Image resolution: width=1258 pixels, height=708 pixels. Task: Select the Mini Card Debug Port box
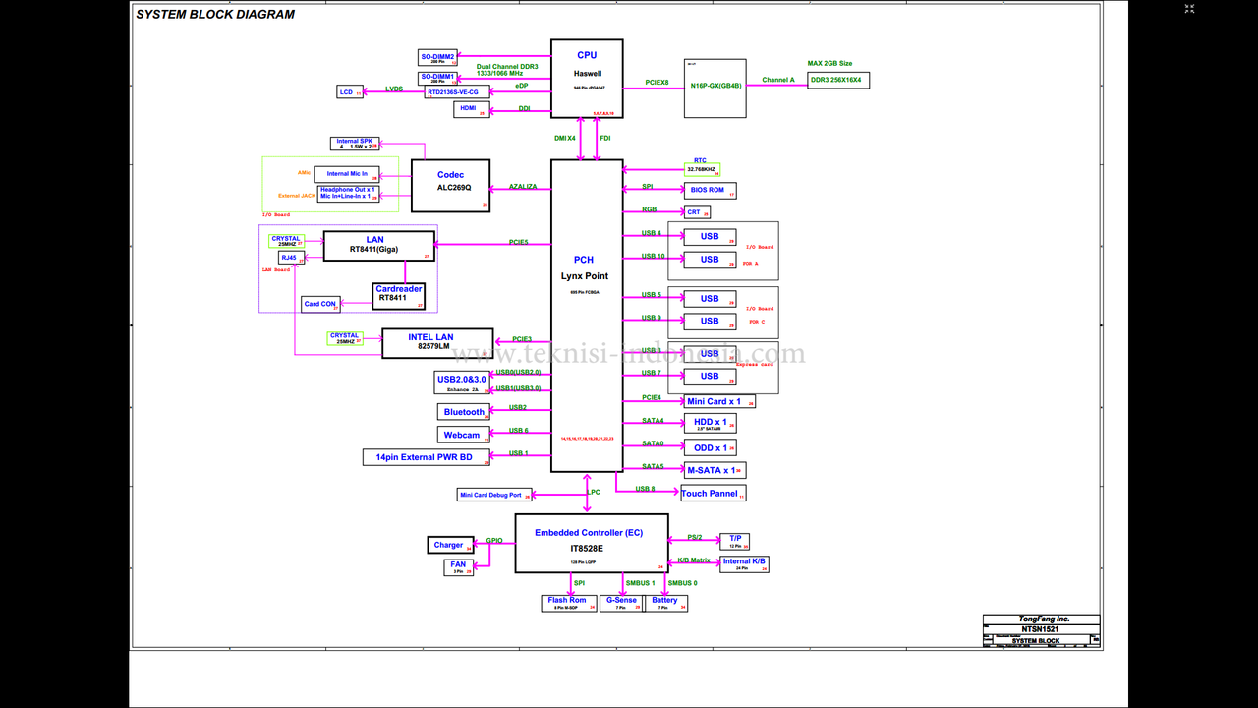point(495,495)
